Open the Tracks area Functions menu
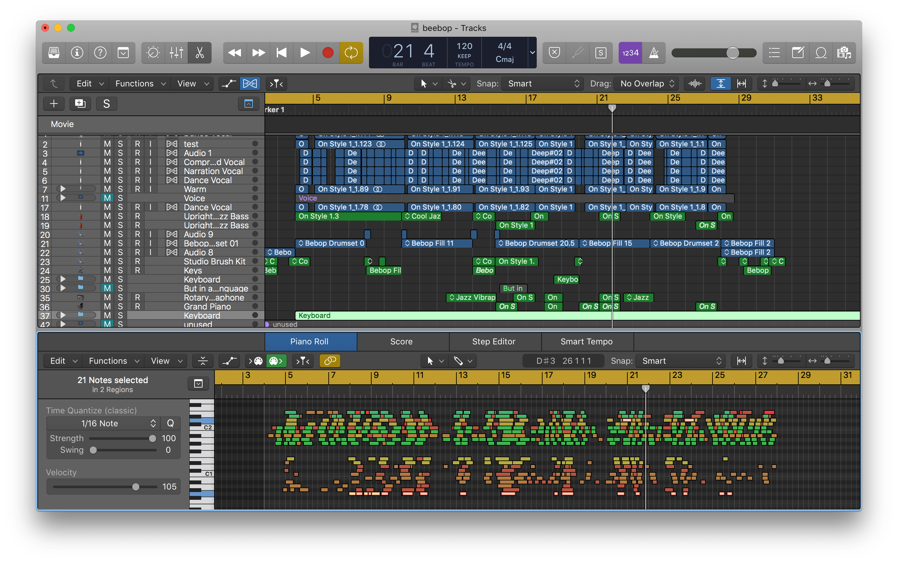Screen dimensions: 898x563 140,84
